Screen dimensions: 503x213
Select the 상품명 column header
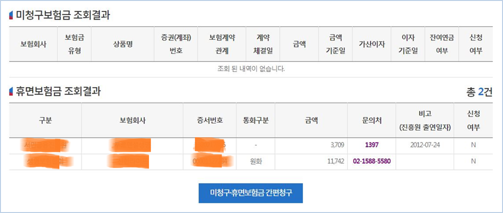point(123,44)
